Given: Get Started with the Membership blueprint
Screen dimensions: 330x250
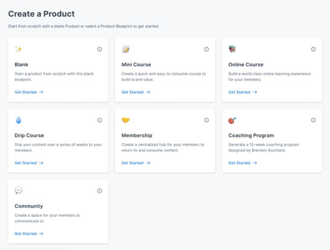Looking at the screenshot, I should (x=136, y=163).
